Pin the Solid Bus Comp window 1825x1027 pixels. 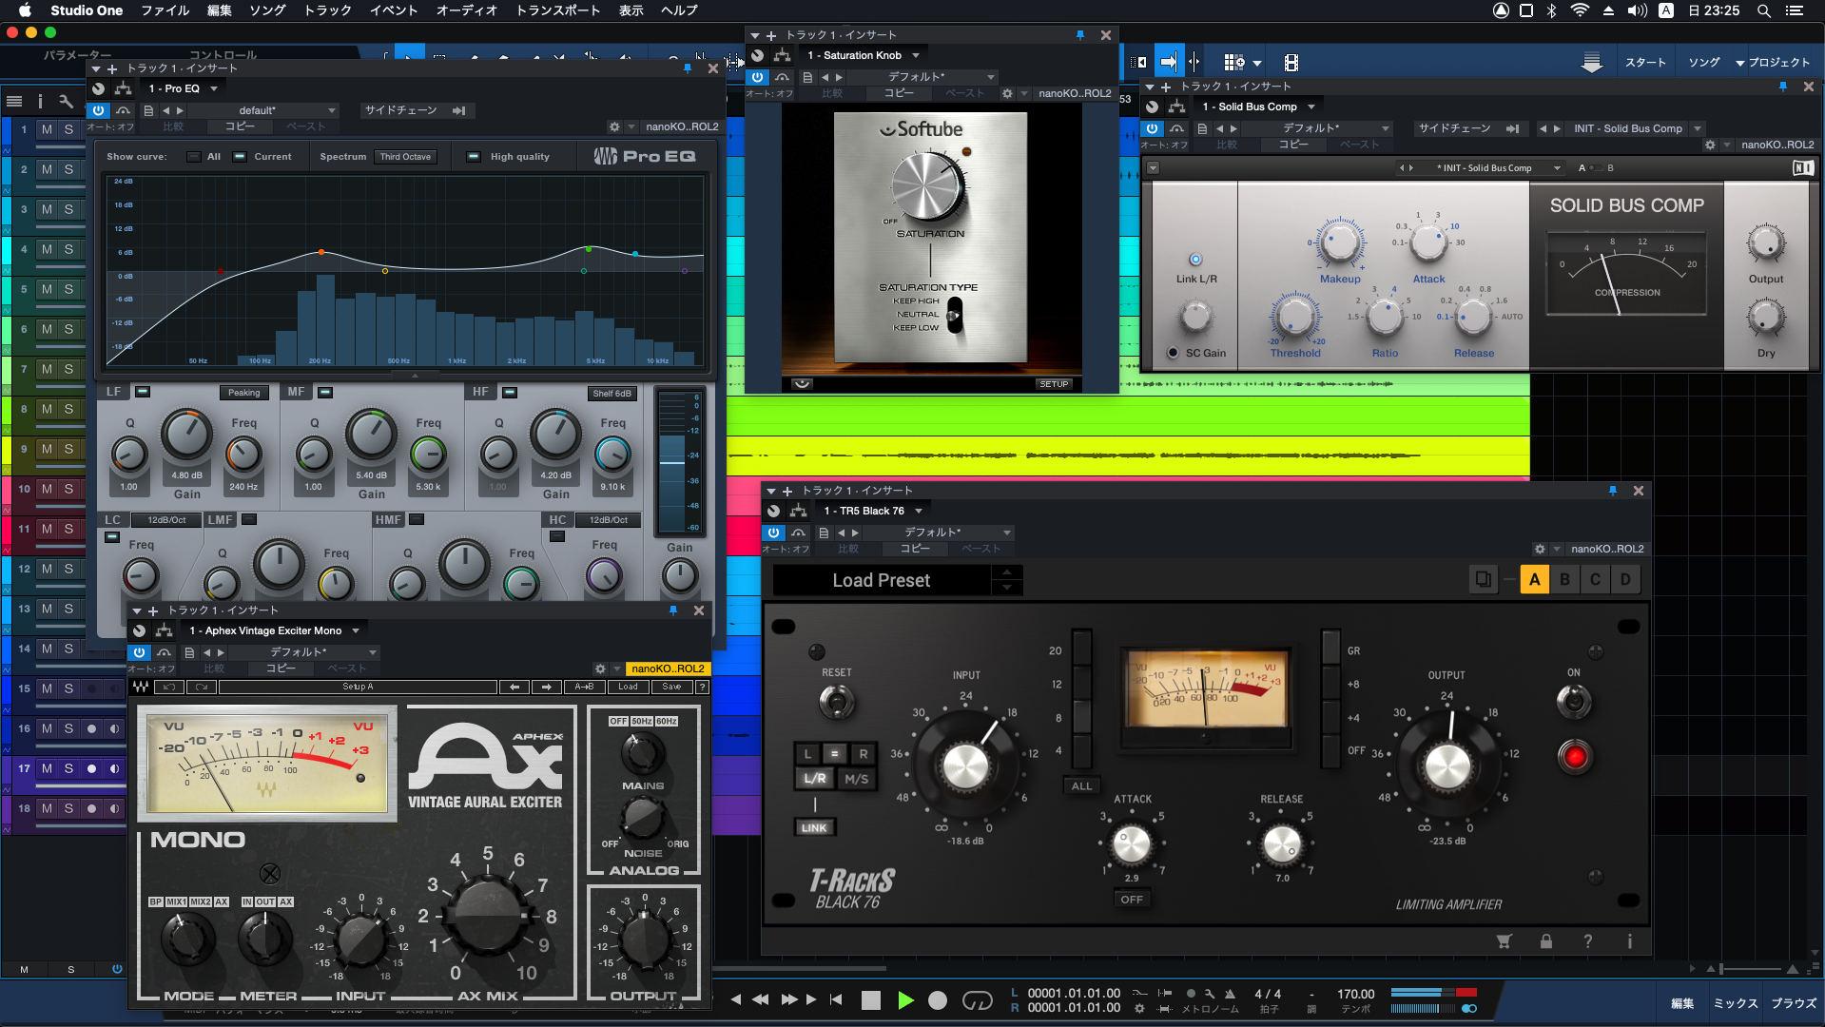tap(1783, 87)
